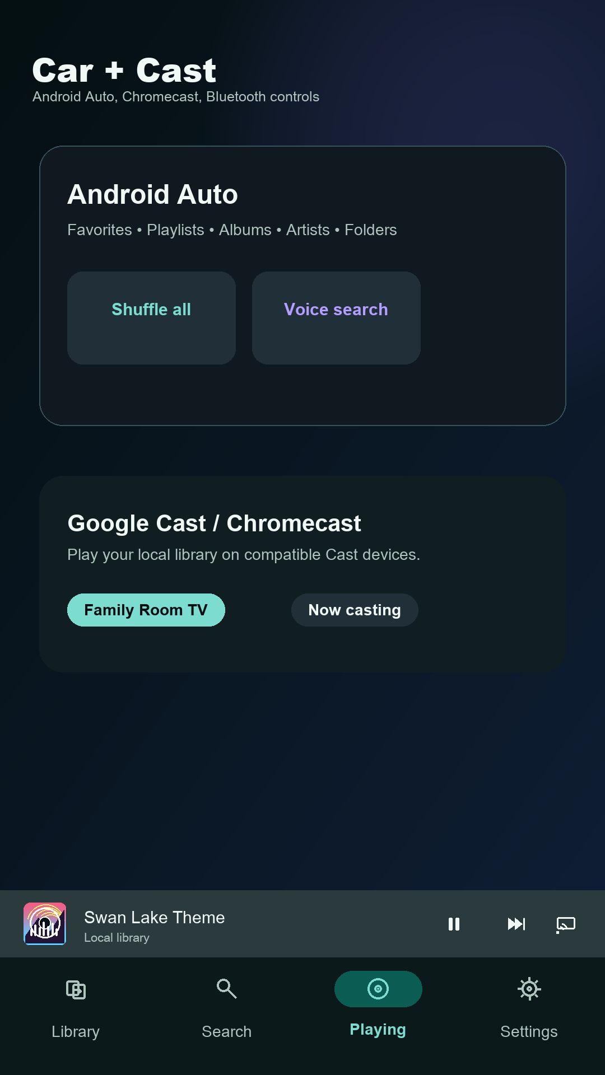
Task: Open the Search magnifier icon
Action: point(227,989)
